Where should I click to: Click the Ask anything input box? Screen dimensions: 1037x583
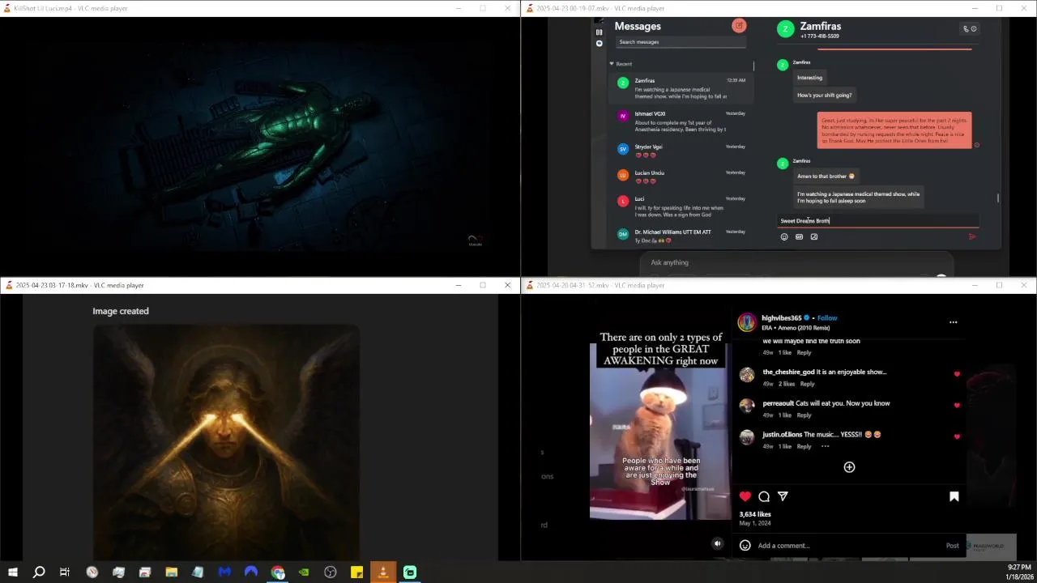point(797,262)
